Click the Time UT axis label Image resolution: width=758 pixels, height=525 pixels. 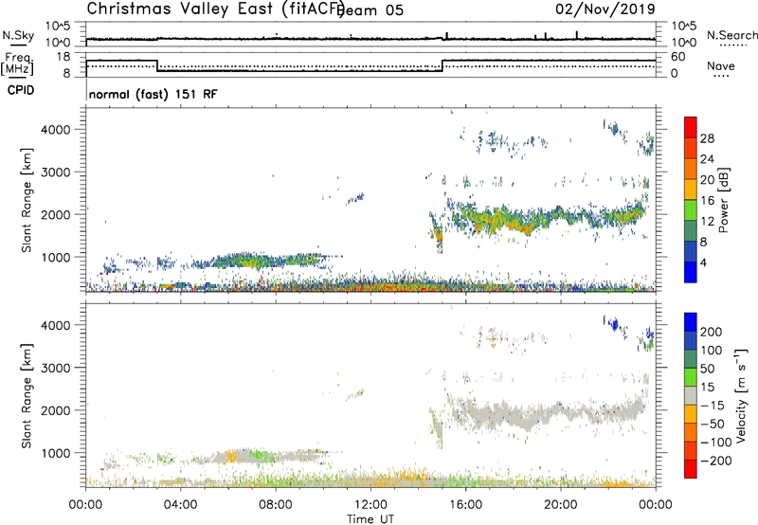(370, 518)
